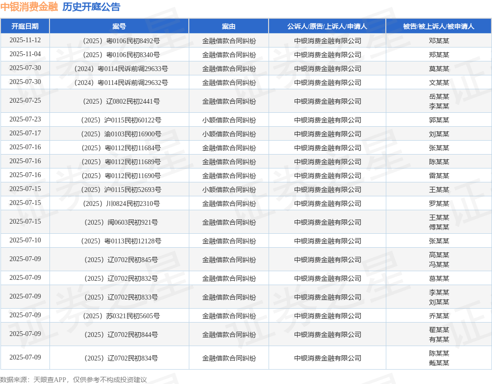Click defendant 有某某
492x384 pixels.
coord(439,339)
